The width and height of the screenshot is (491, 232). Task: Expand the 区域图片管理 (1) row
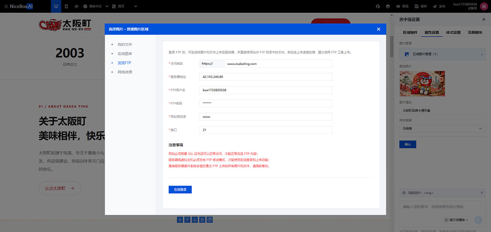point(443,54)
